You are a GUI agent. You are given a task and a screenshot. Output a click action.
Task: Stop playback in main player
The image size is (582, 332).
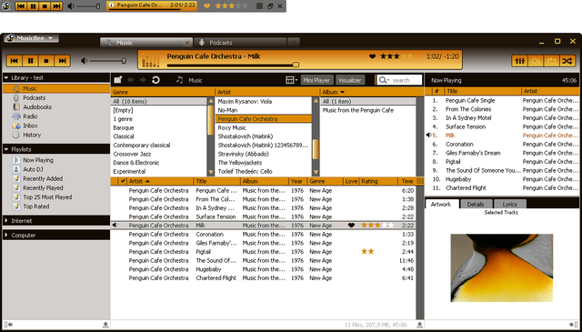46,61
